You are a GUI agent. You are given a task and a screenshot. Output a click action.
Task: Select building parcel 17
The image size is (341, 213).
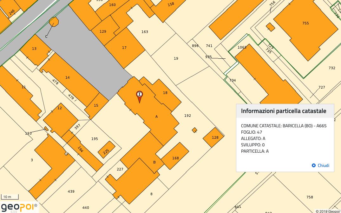(124, 48)
